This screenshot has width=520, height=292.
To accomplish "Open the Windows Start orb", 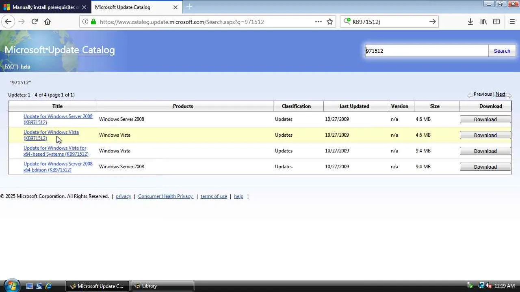I will pos(11,286).
